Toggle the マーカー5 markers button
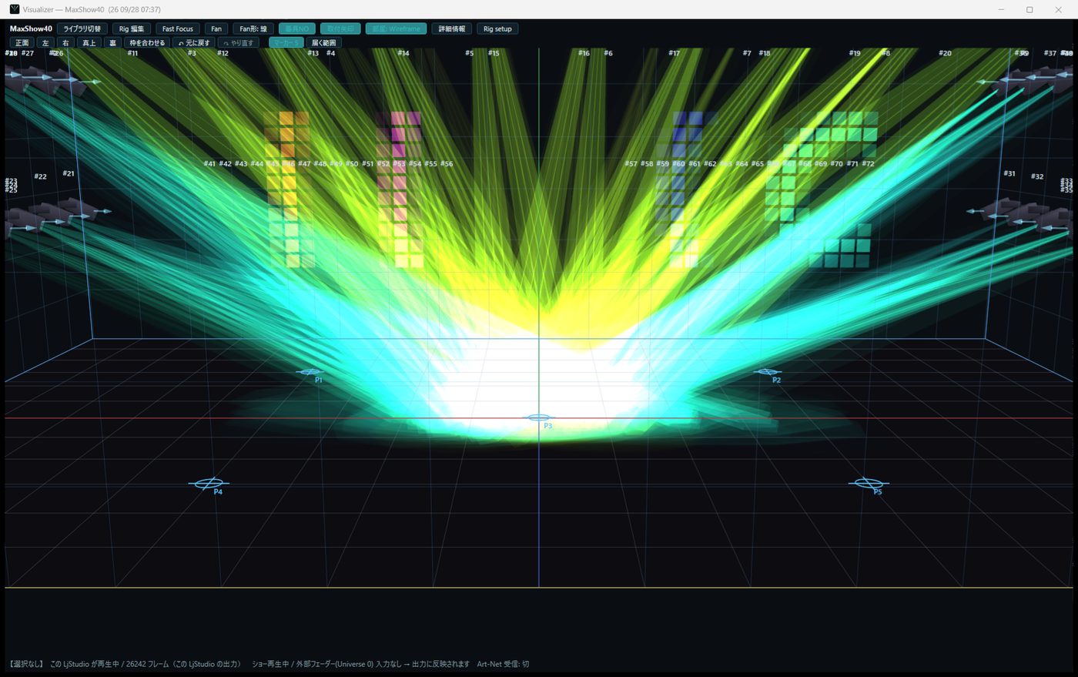This screenshot has height=677, width=1078. point(286,42)
